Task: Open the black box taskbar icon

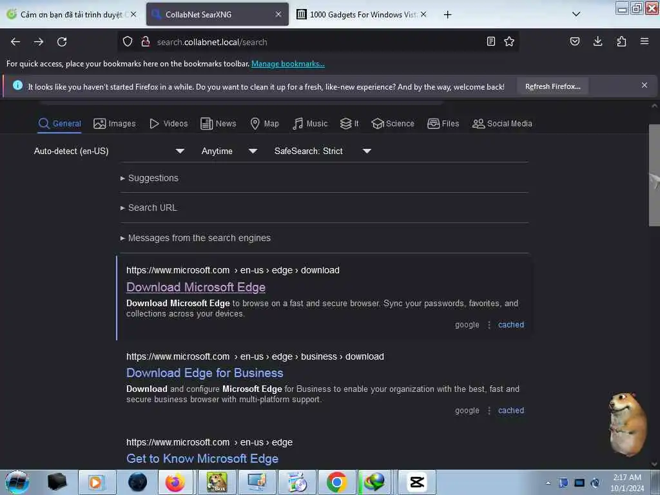Action: pyautogui.click(x=57, y=482)
